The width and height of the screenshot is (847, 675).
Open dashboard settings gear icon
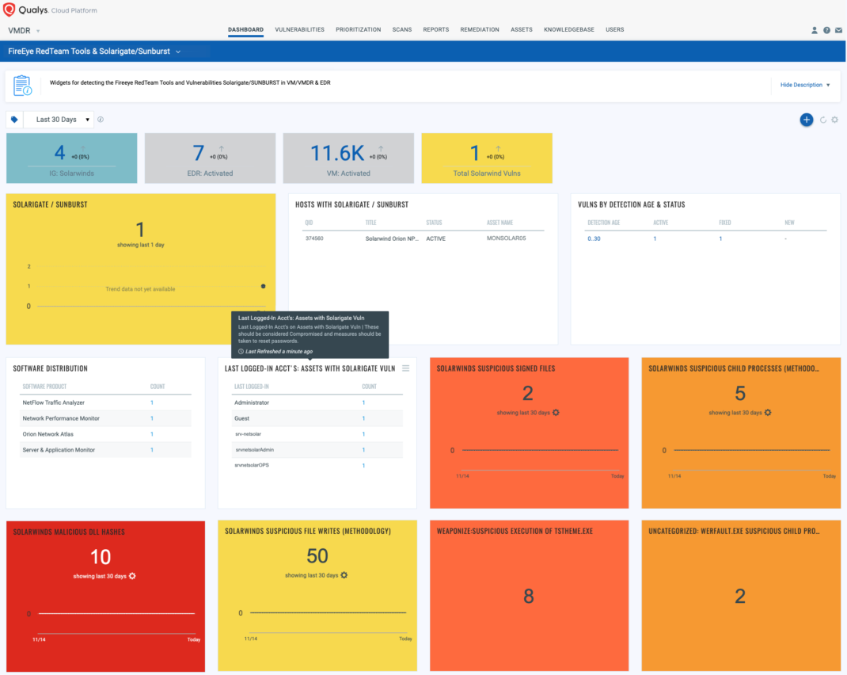pyautogui.click(x=834, y=120)
